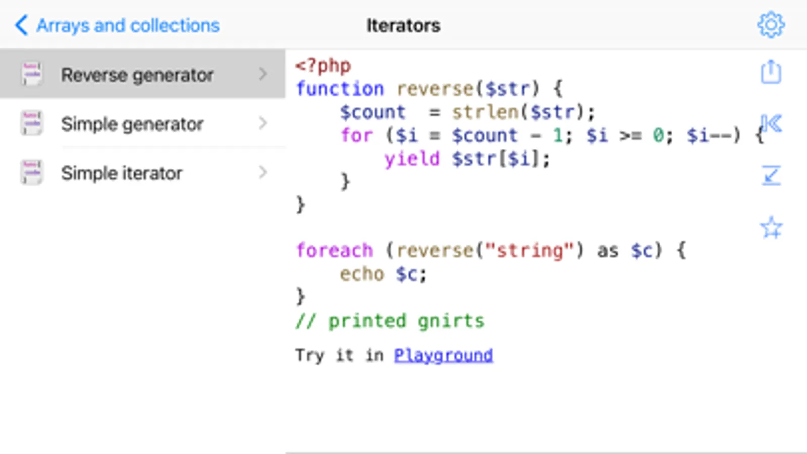
Task: Expand Simple generator via its chevron
Action: point(263,123)
